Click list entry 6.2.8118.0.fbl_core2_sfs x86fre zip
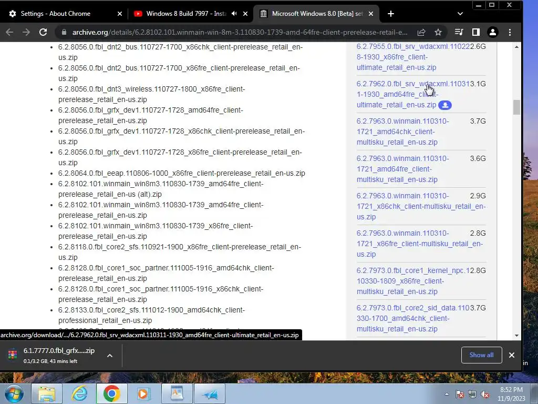The width and height of the screenshot is (538, 404). coord(180,252)
